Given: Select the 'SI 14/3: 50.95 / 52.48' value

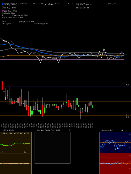Looking at the screenshot, I should (x=20, y=15).
